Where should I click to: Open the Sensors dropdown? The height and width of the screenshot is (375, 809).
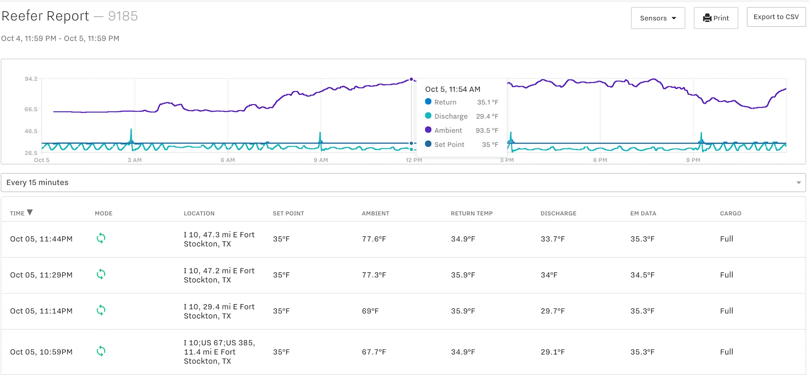(x=657, y=18)
